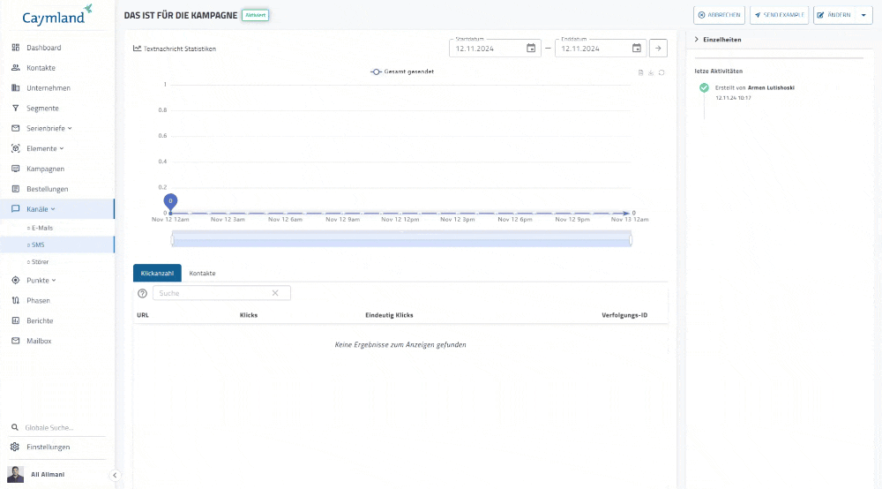Click the help icon beside search field
Image resolution: width=882 pixels, height=489 pixels.
click(143, 293)
